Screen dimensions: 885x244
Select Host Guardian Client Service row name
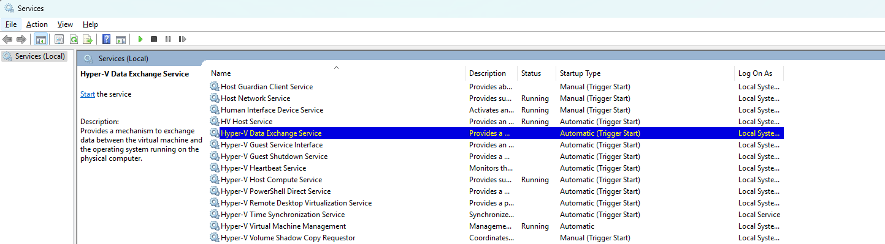(x=267, y=87)
